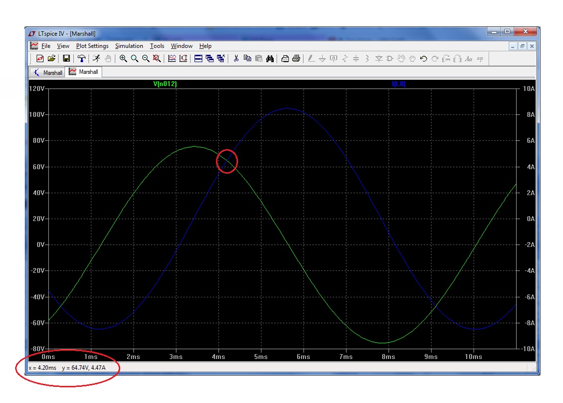563x403 pixels.
Task: Click the Zoom In magnifier icon
Action: point(123,59)
